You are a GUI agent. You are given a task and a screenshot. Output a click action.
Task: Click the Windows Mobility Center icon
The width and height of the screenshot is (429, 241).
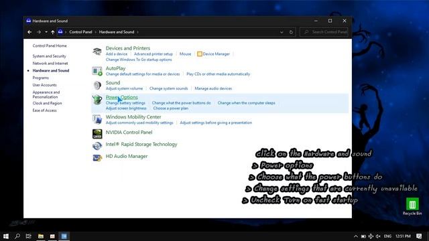coord(97,119)
